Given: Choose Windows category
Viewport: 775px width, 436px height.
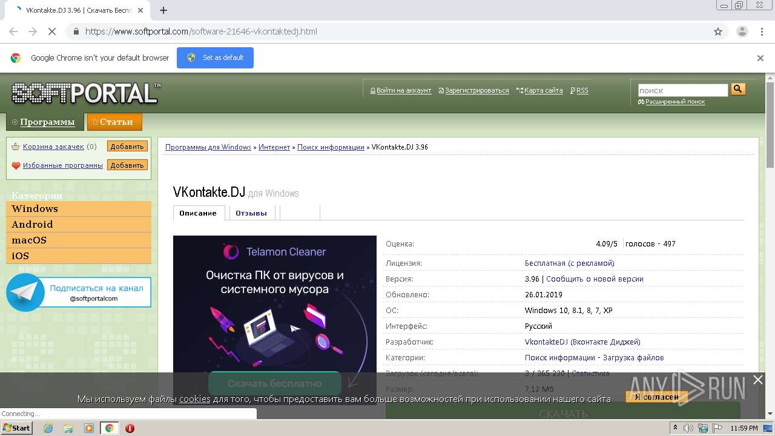Looking at the screenshot, I should pyautogui.click(x=79, y=209).
